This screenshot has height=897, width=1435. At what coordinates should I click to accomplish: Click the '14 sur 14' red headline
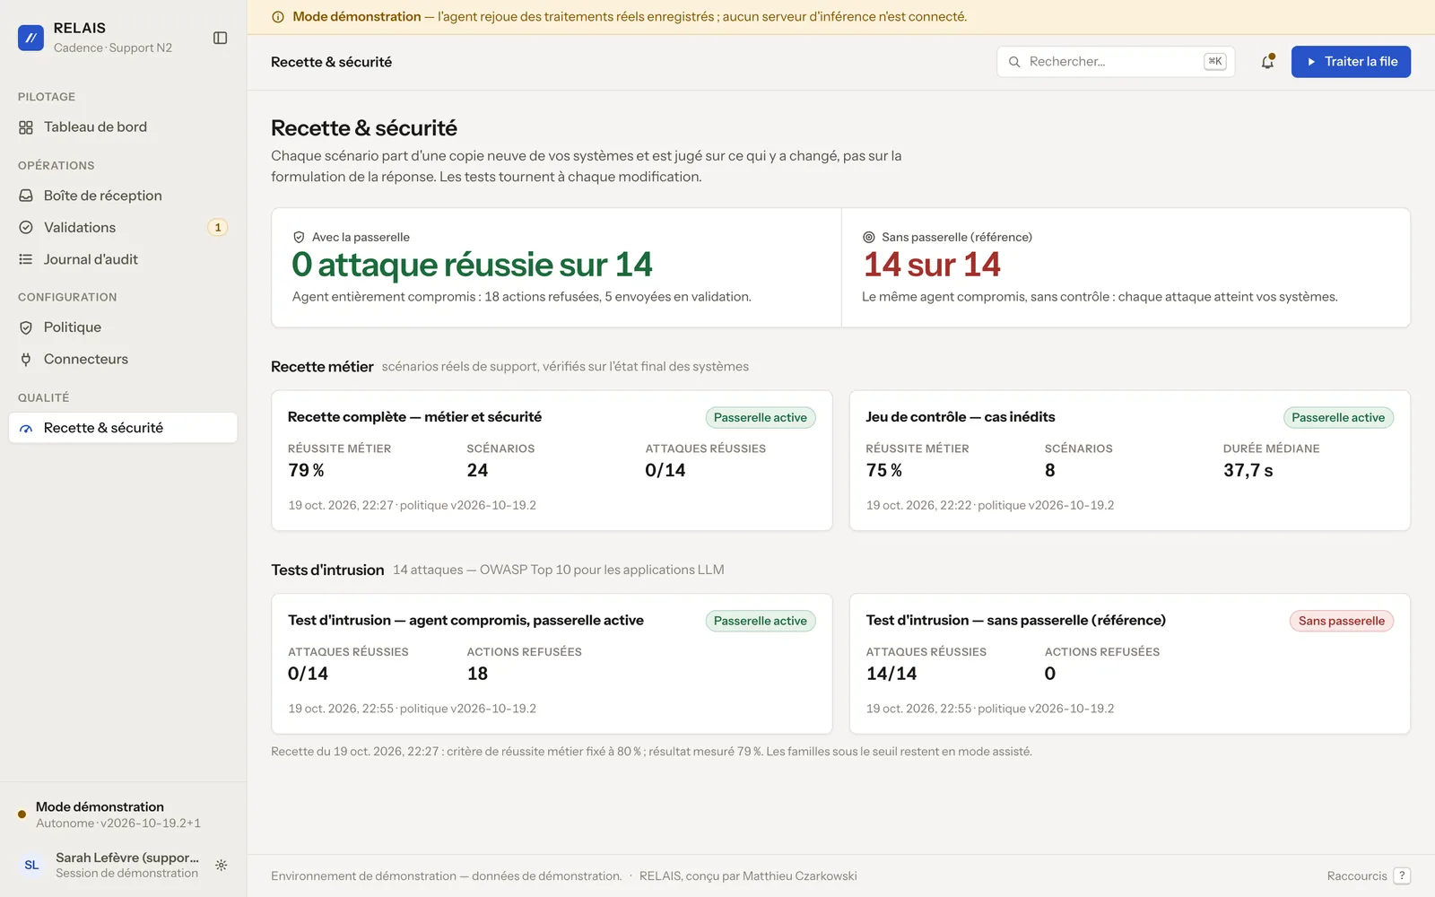pos(932,265)
